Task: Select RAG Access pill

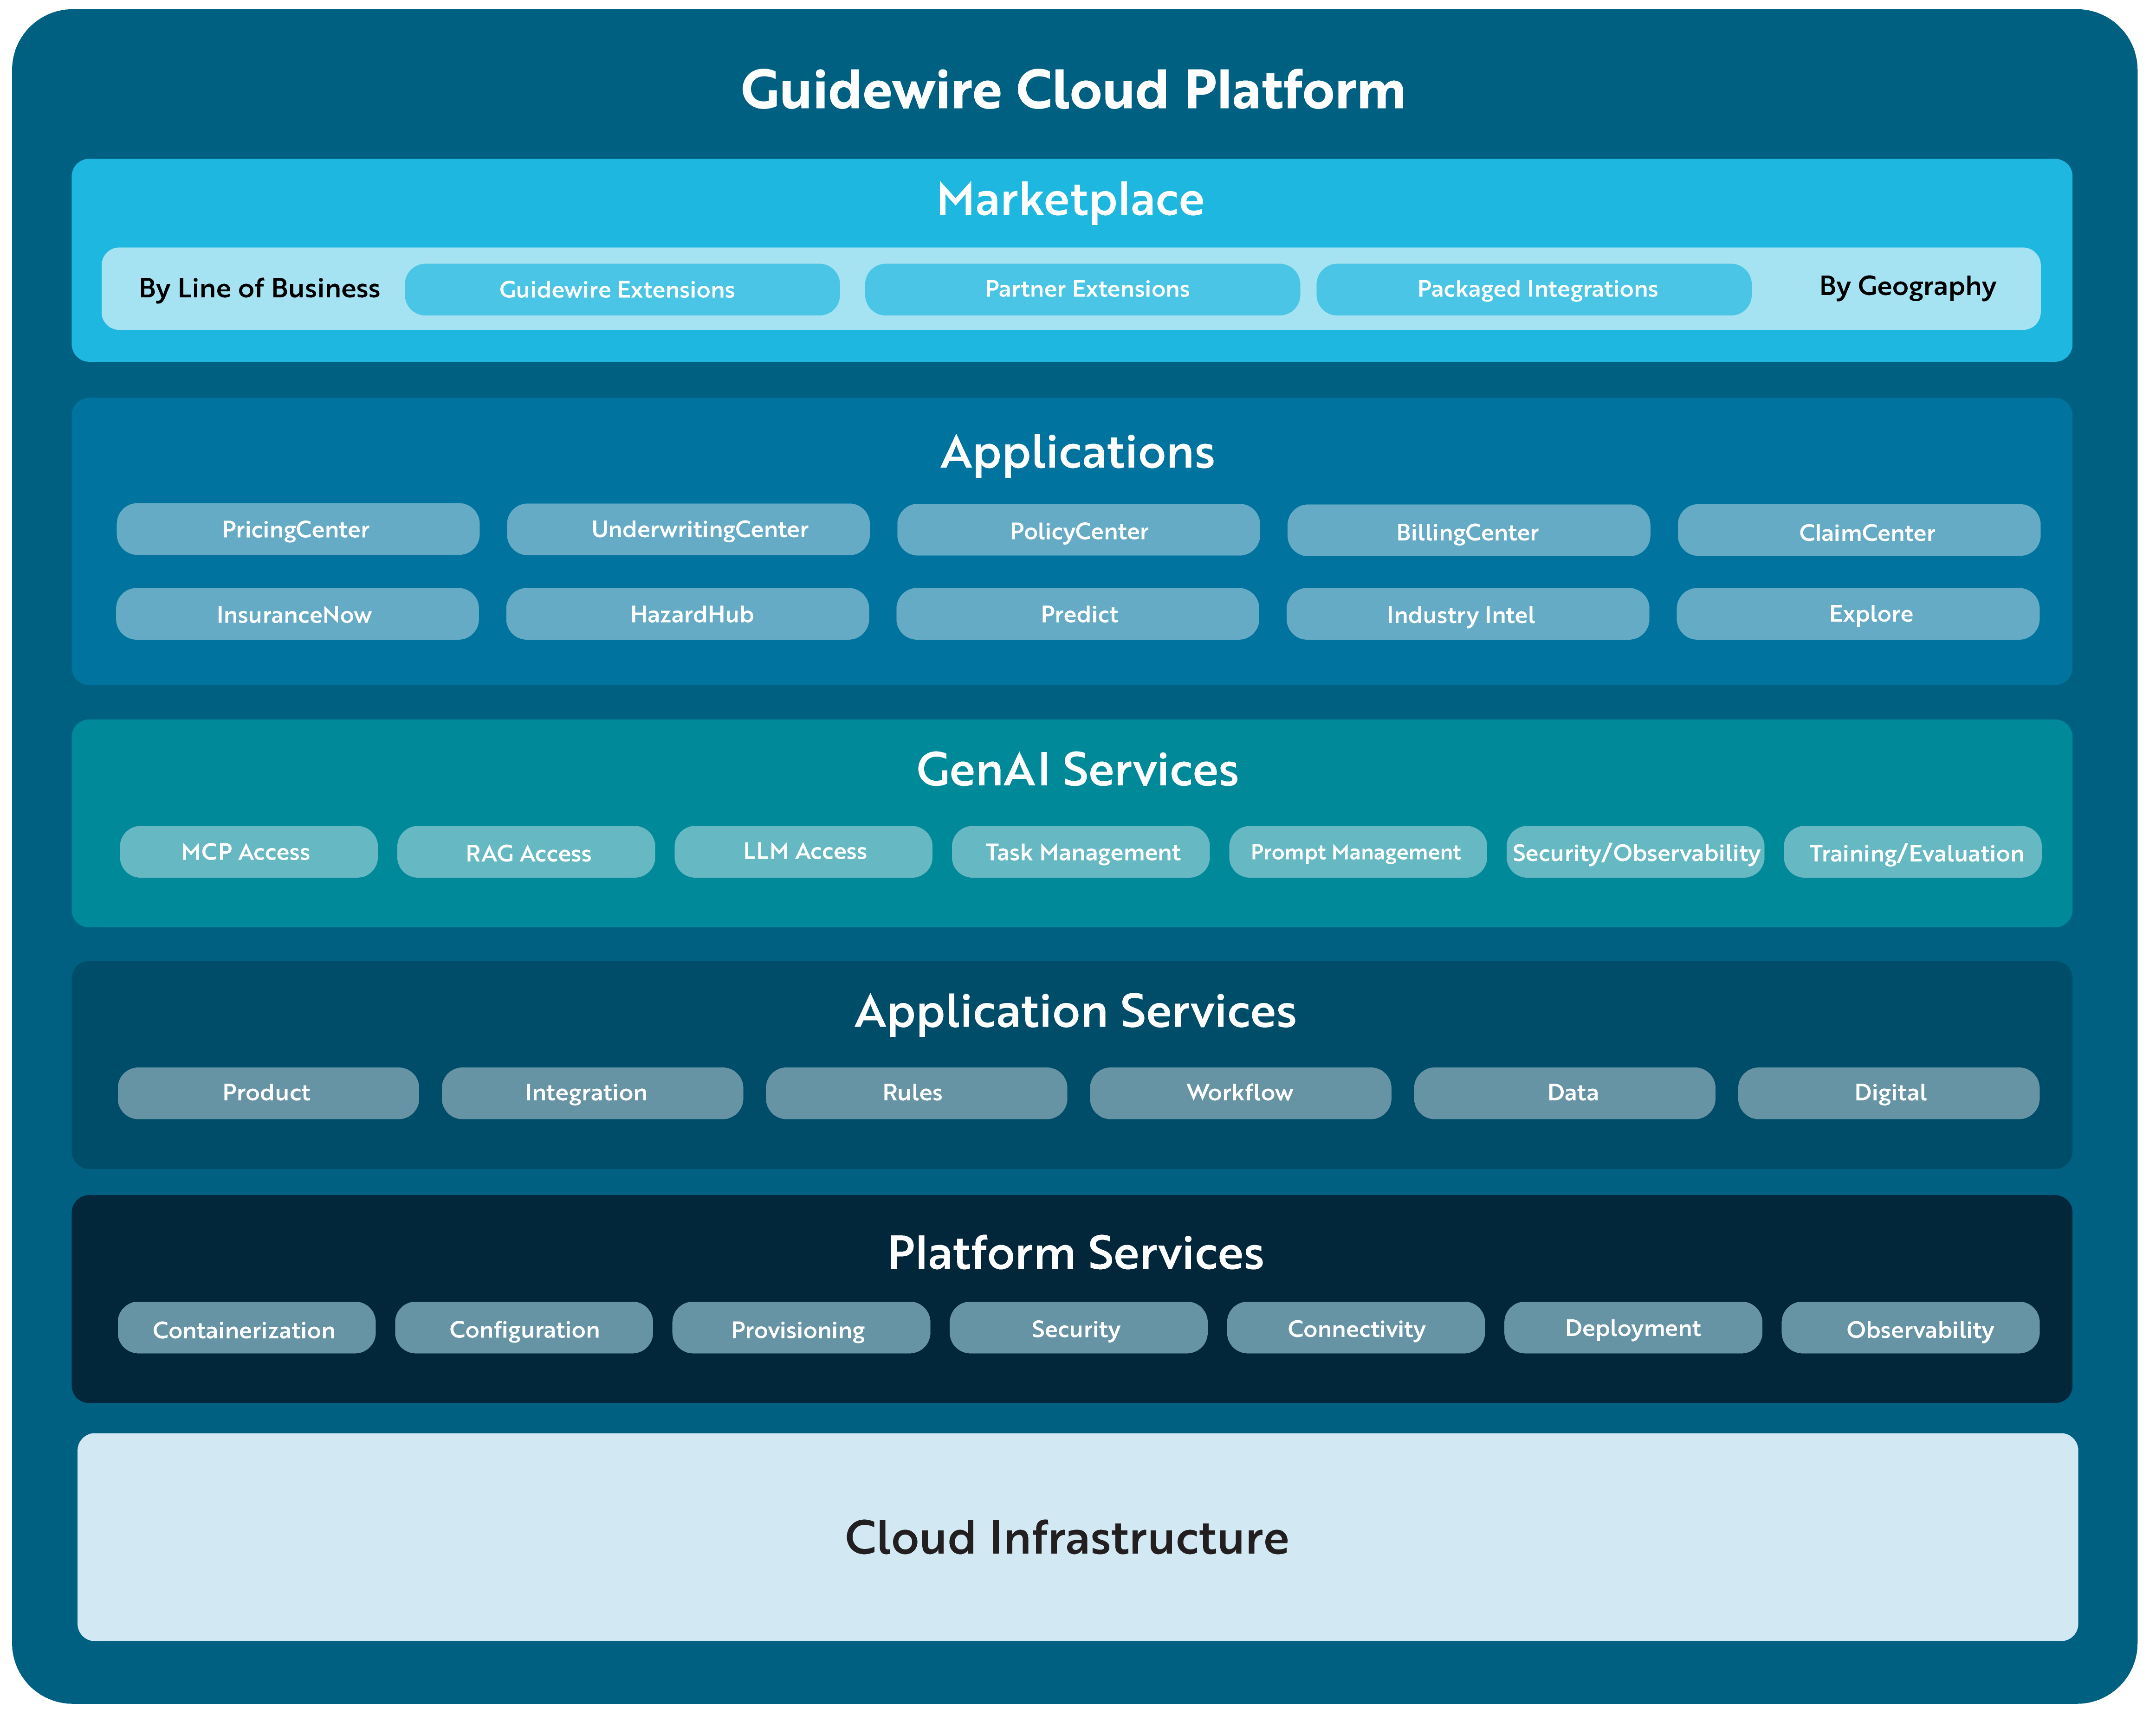Action: tap(526, 852)
